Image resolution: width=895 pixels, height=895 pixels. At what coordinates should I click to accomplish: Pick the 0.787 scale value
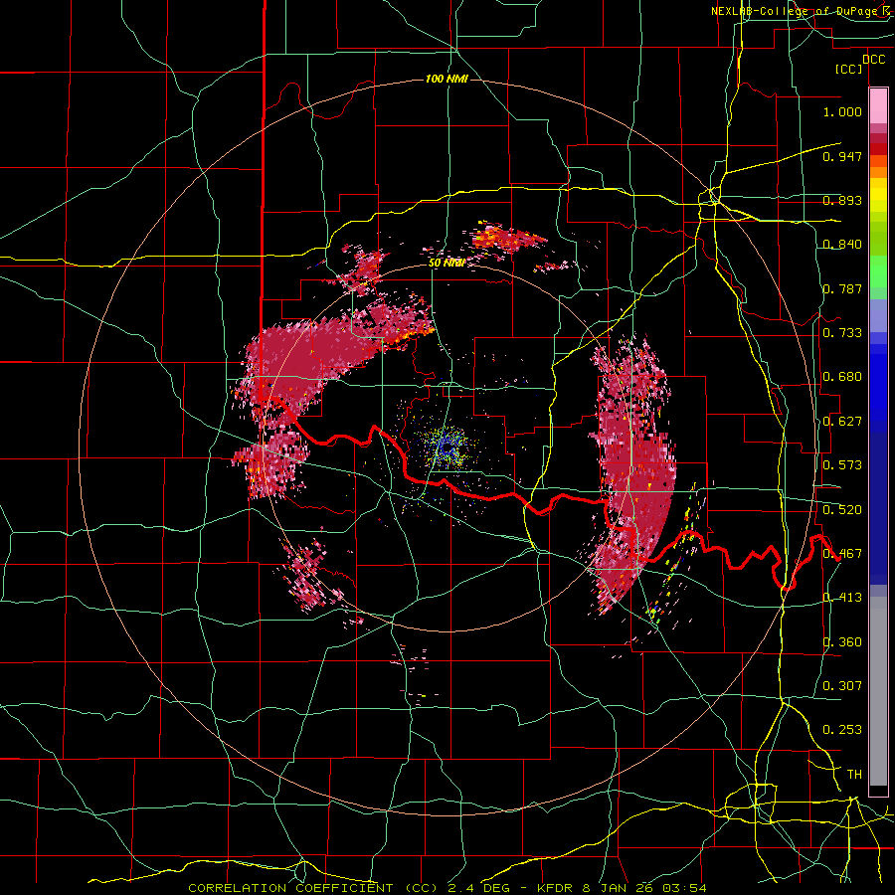[x=842, y=288]
